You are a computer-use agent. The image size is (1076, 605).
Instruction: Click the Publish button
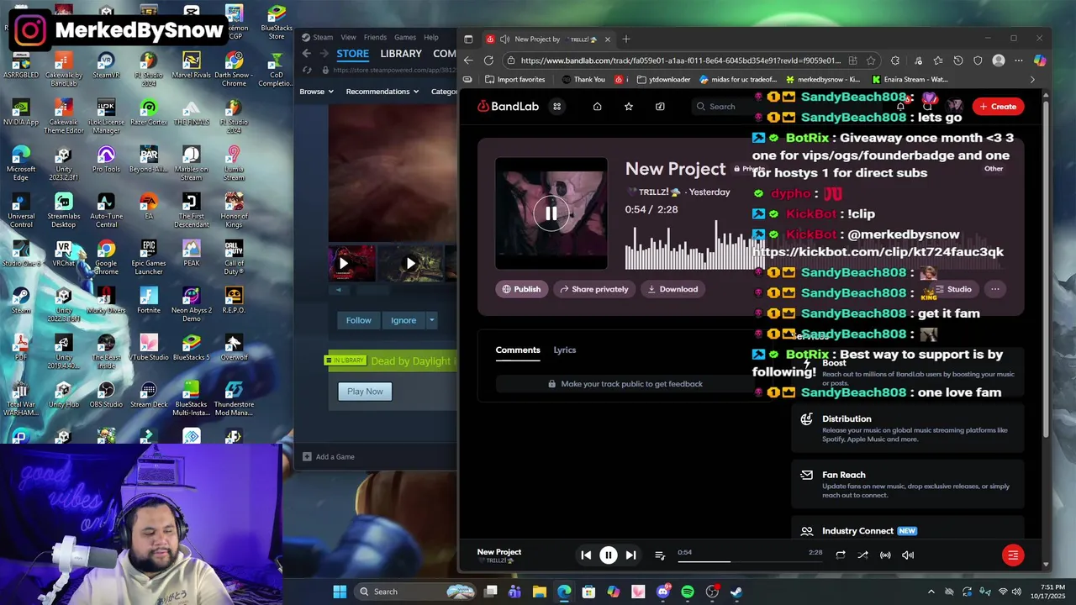tap(521, 289)
